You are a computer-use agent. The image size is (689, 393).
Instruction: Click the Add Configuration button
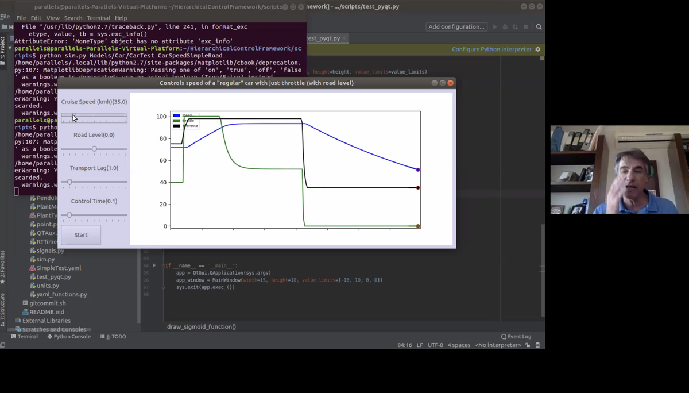tap(456, 27)
